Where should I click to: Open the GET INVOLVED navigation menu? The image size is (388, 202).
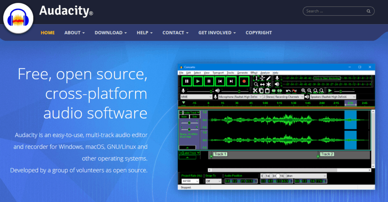(x=217, y=33)
